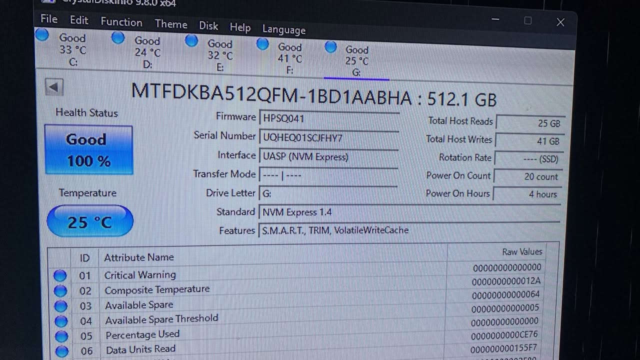Open the Help menu
This screenshot has height=360, width=640.
tap(240, 27)
